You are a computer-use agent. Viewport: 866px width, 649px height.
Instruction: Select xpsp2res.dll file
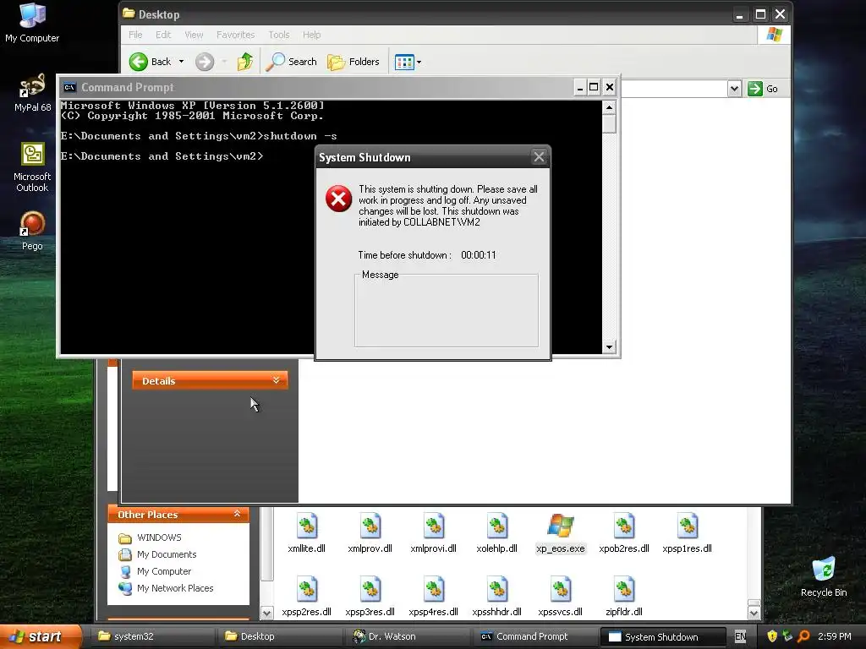tap(306, 597)
